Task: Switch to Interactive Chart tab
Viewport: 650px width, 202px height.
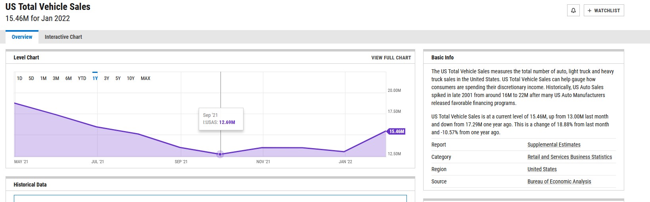Action: [x=63, y=37]
